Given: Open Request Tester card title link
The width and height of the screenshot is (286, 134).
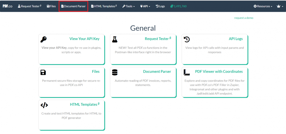Looking at the screenshot, I should click(x=158, y=39).
